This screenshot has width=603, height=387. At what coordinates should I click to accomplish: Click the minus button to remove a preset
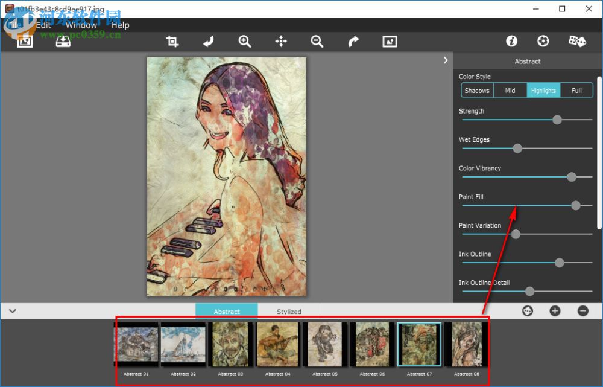pyautogui.click(x=582, y=310)
